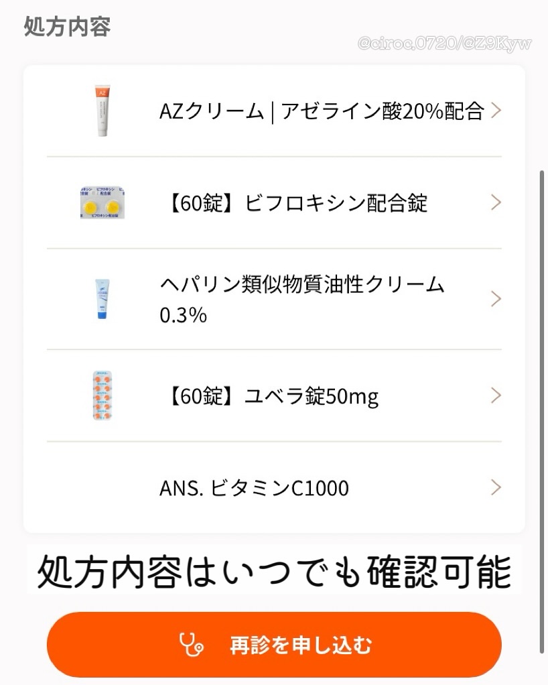Open ヘパリン類似物質油性クリーム 0.3% details
Viewport: 548px width, 685px height.
[x=301, y=300]
